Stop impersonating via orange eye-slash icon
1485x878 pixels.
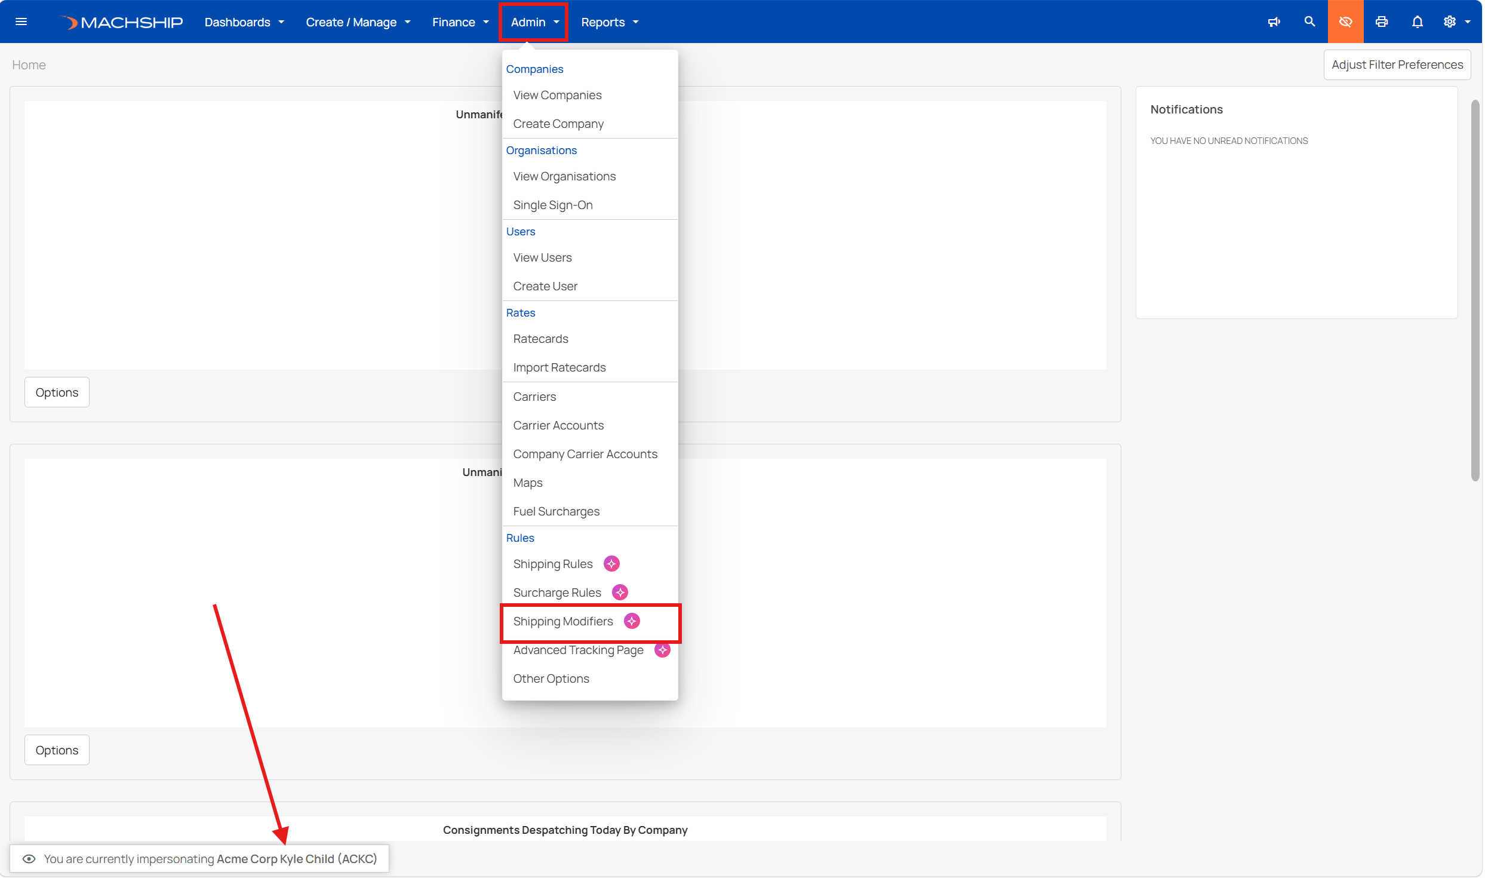click(x=1345, y=22)
